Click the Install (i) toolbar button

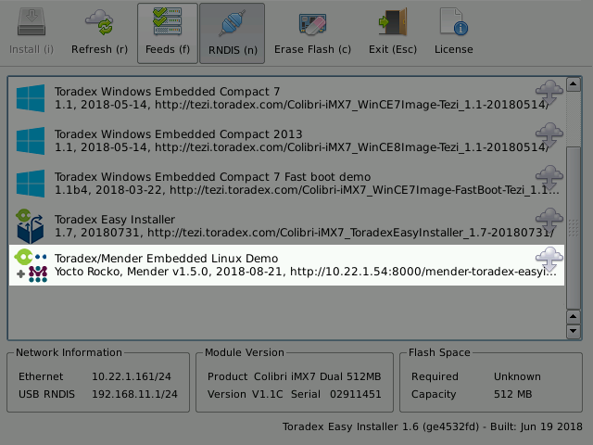pyautogui.click(x=32, y=33)
